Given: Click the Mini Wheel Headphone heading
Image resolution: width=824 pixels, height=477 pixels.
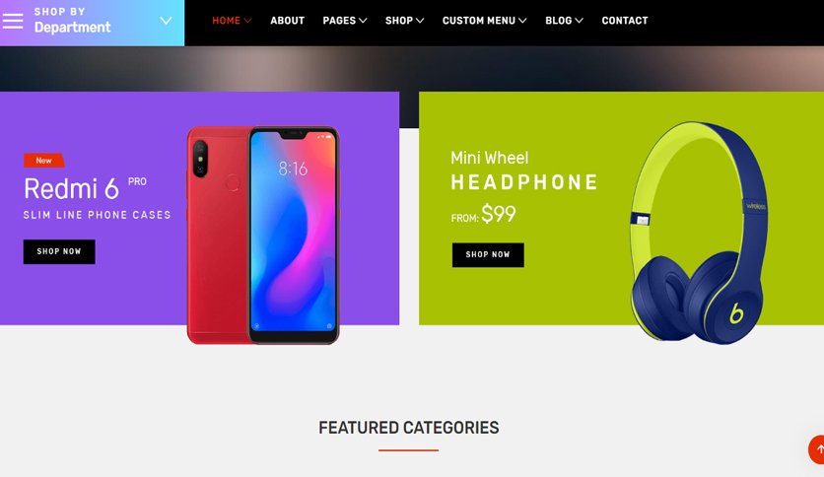Looking at the screenshot, I should (524, 171).
